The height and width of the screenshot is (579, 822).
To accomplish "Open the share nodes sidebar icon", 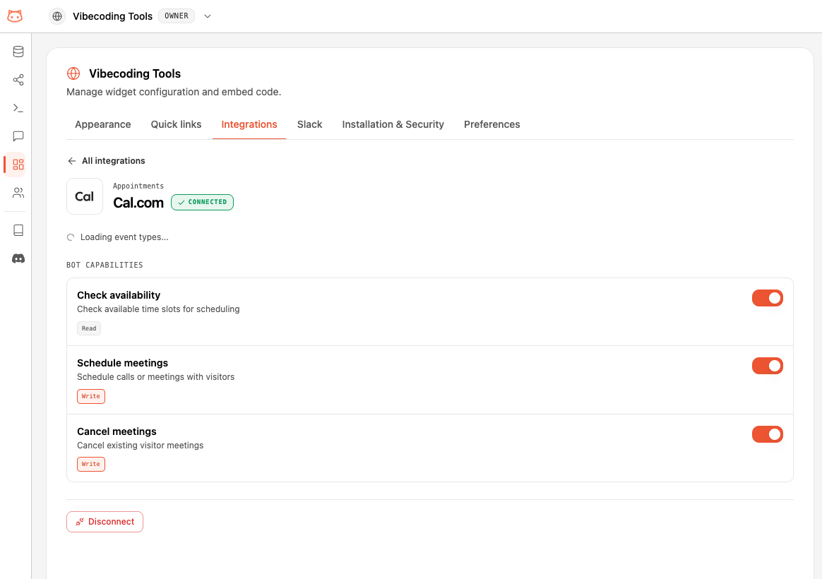I will pos(18,80).
